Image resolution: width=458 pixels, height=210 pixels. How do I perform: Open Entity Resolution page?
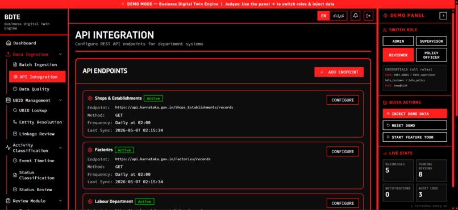pyautogui.click(x=37, y=122)
